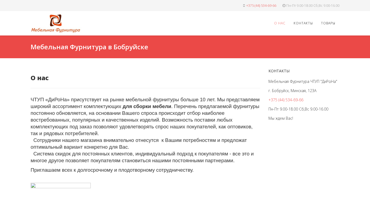Click the bold text для сборки мебели
This screenshot has width=370, height=208.
pyautogui.click(x=147, y=106)
